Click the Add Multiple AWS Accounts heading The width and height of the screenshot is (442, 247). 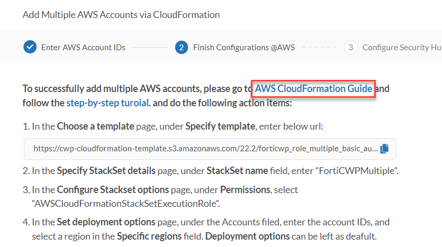(121, 15)
